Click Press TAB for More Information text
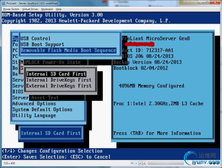The height and width of the screenshot is (168, 222). 157,133
